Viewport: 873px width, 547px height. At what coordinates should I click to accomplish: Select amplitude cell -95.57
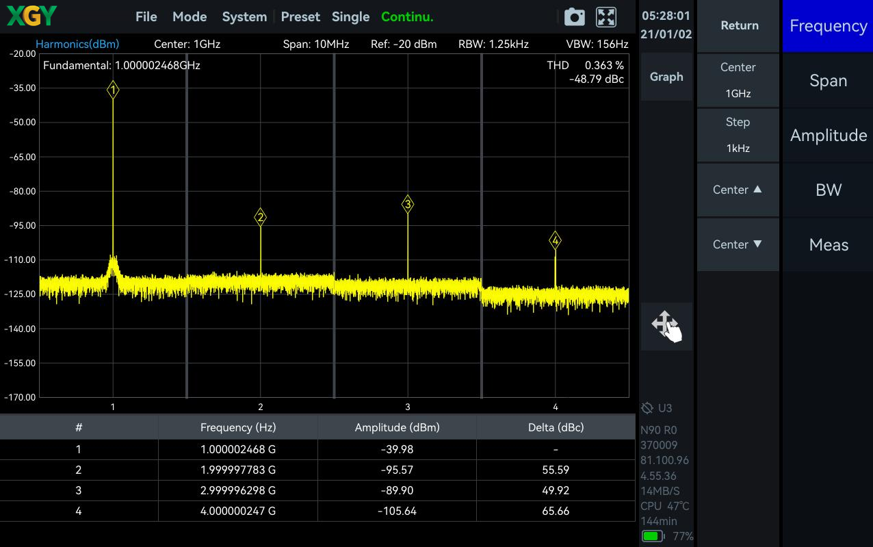[x=397, y=470]
